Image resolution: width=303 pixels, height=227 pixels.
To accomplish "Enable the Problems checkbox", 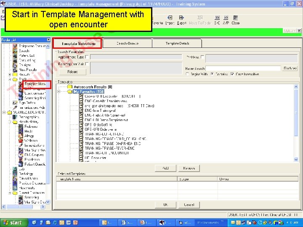I will click(x=202, y=57).
